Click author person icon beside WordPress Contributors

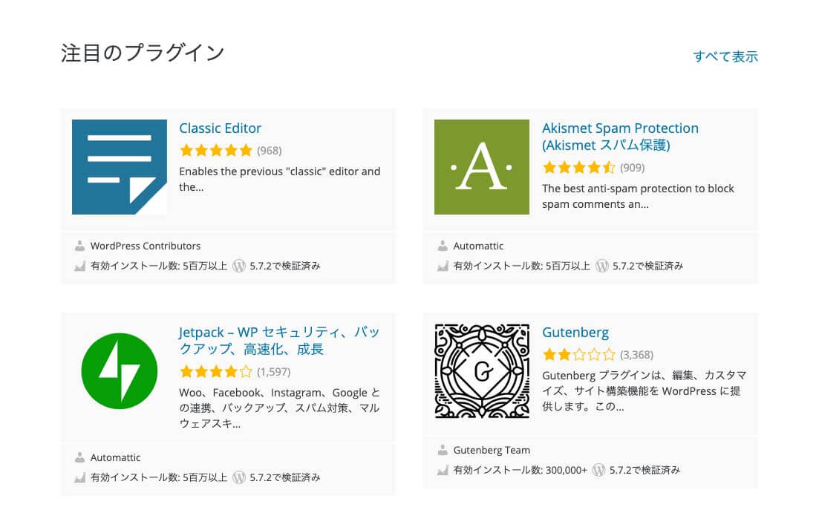point(79,246)
